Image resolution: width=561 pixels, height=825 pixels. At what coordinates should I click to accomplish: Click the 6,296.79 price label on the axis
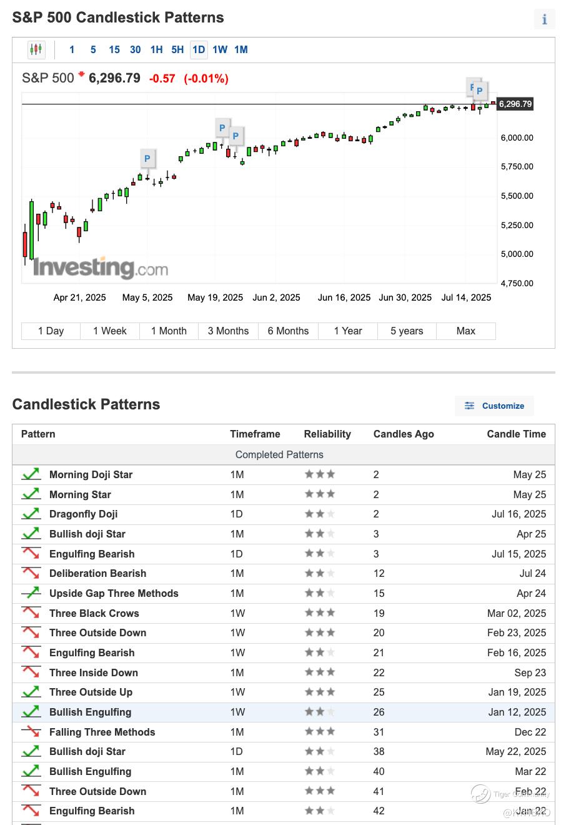[x=515, y=104]
